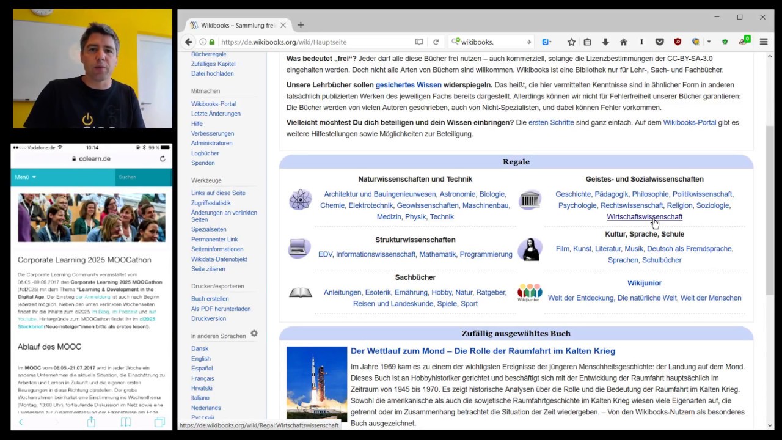Open the uBlock Origin red shield icon
Viewport: 782px width, 440px height.
coord(678,42)
